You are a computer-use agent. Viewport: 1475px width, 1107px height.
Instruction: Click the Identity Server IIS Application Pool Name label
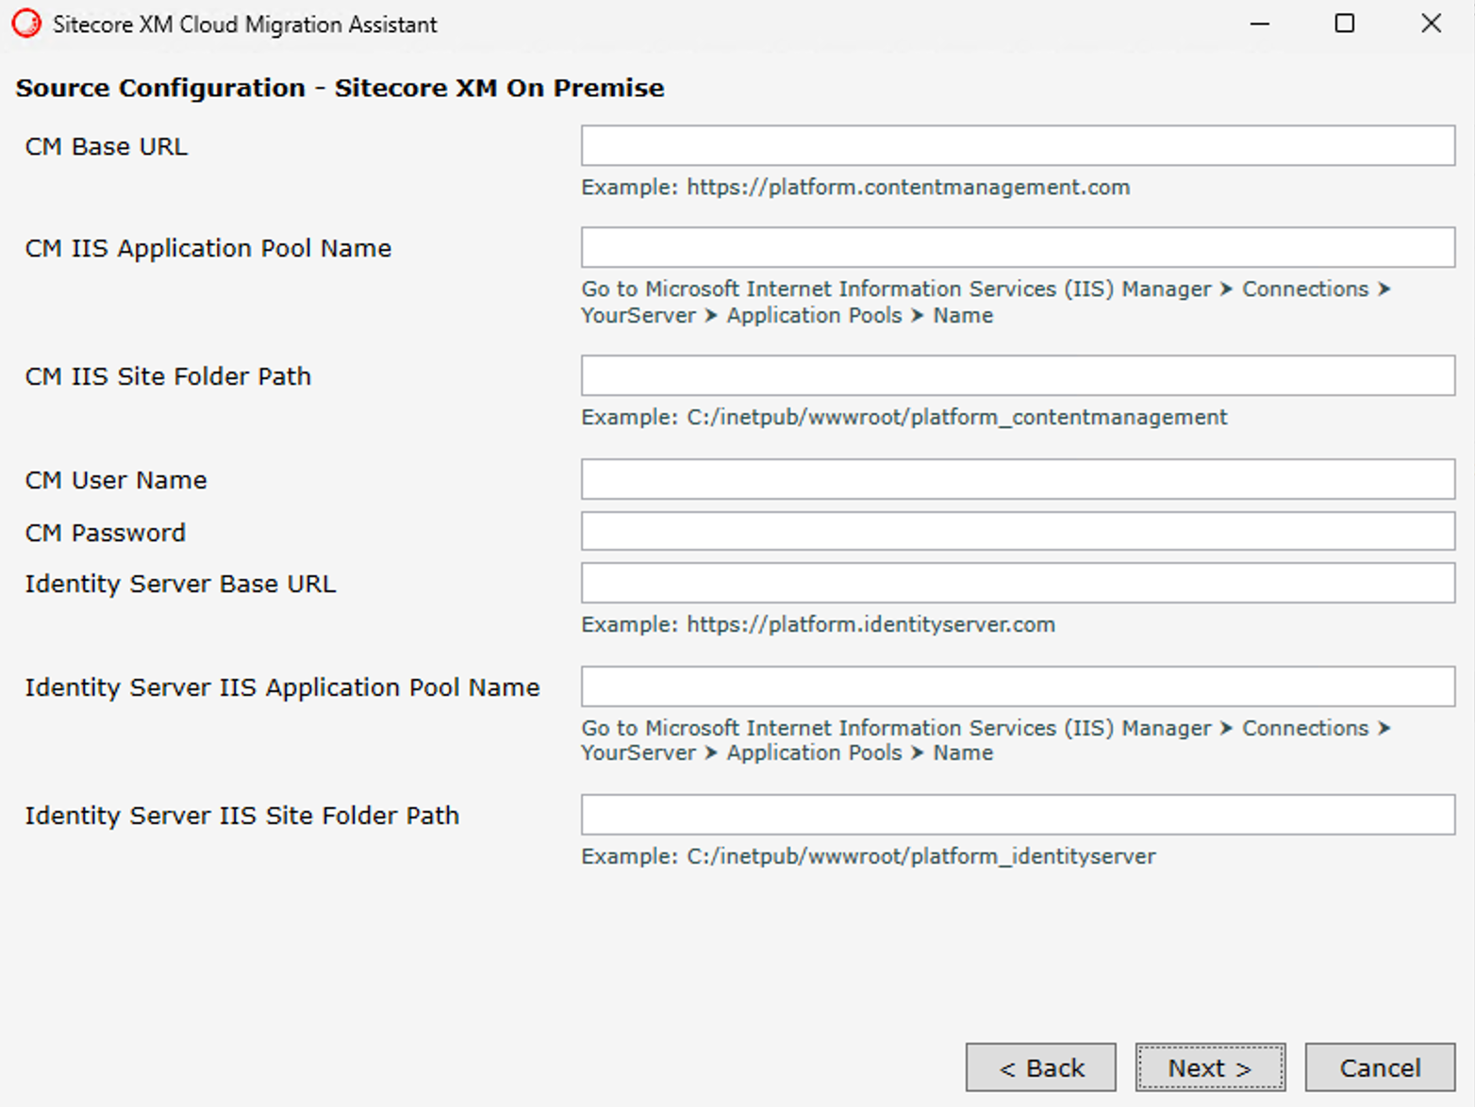[283, 687]
